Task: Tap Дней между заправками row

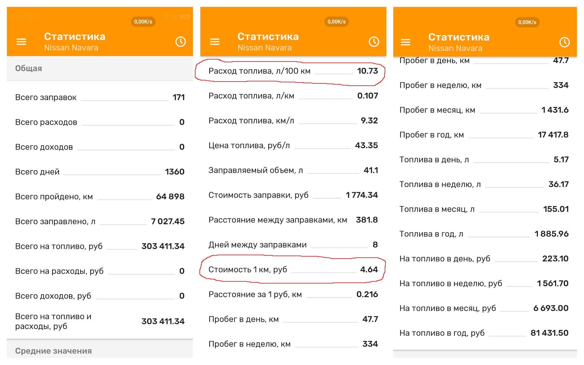Action: [293, 245]
